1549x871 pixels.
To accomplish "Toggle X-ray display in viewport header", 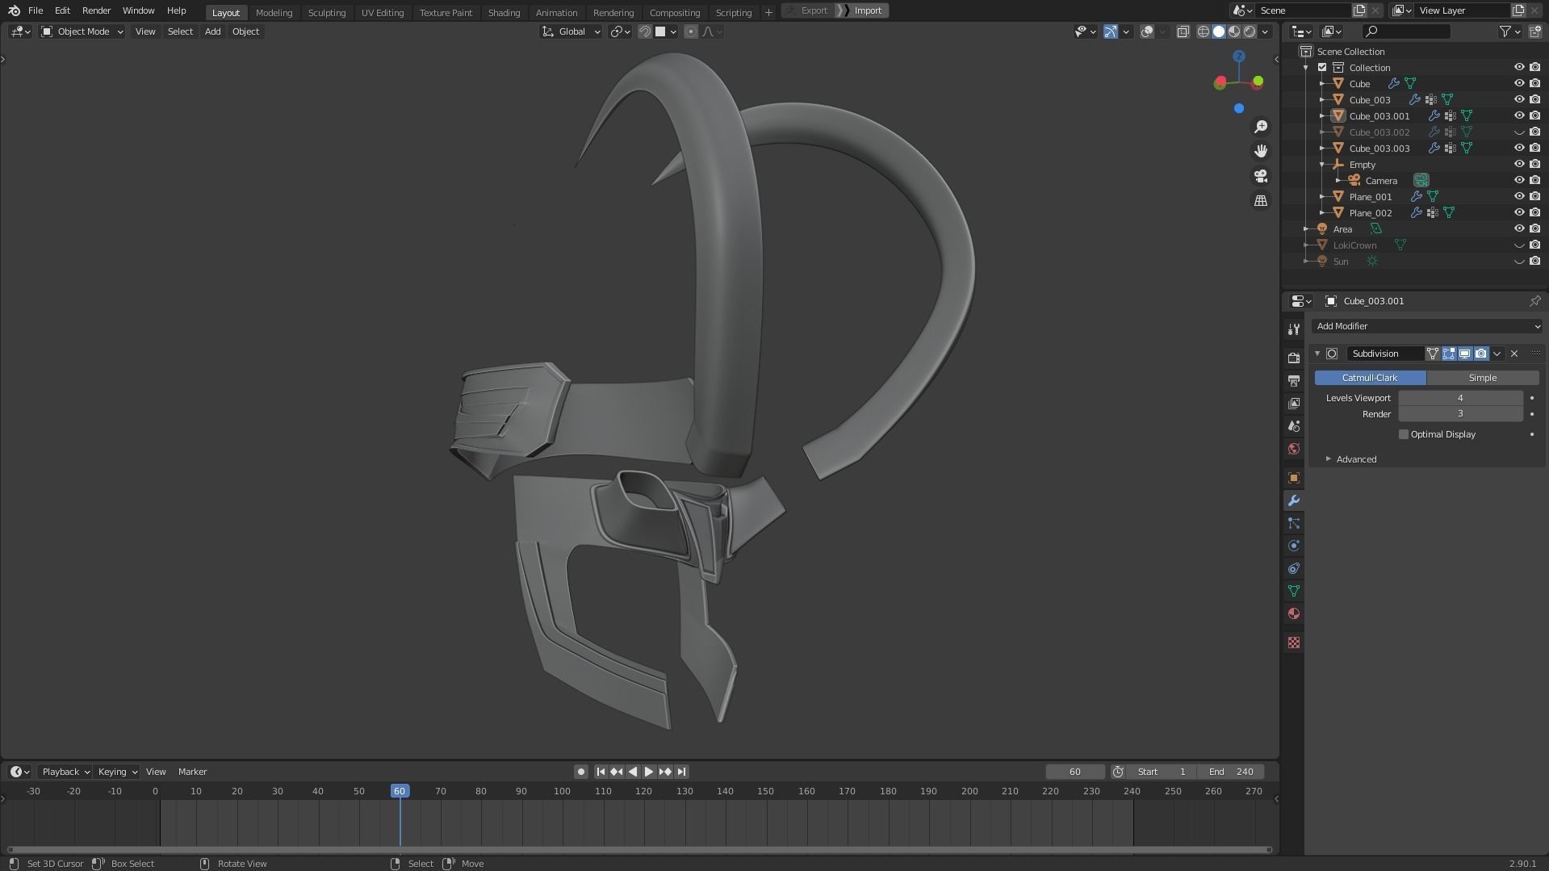I will 1183,31.
